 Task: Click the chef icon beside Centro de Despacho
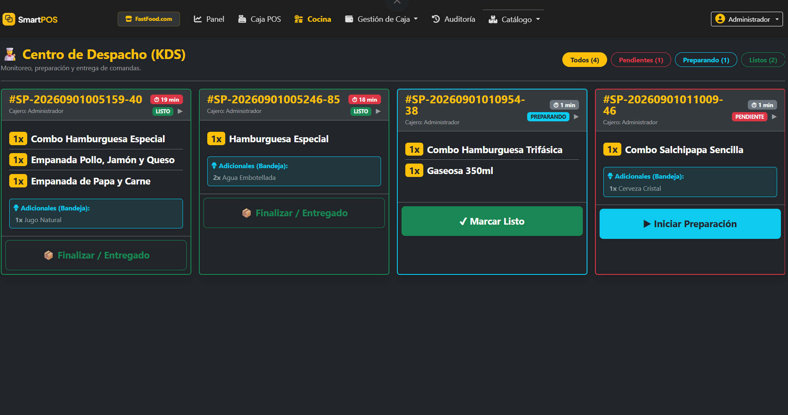(x=10, y=54)
